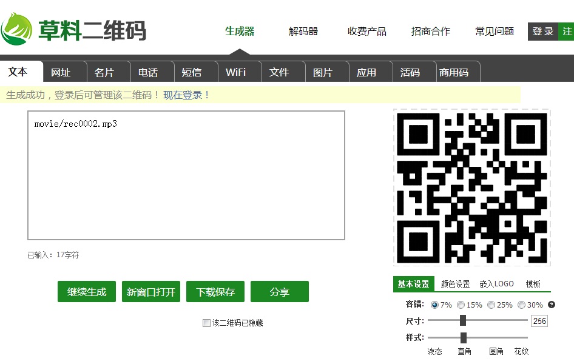Click the 继续生成 button
This screenshot has width=574, height=364.
(x=87, y=292)
